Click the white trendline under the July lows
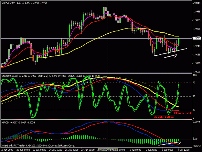The image size is (202, 152). click(171, 52)
